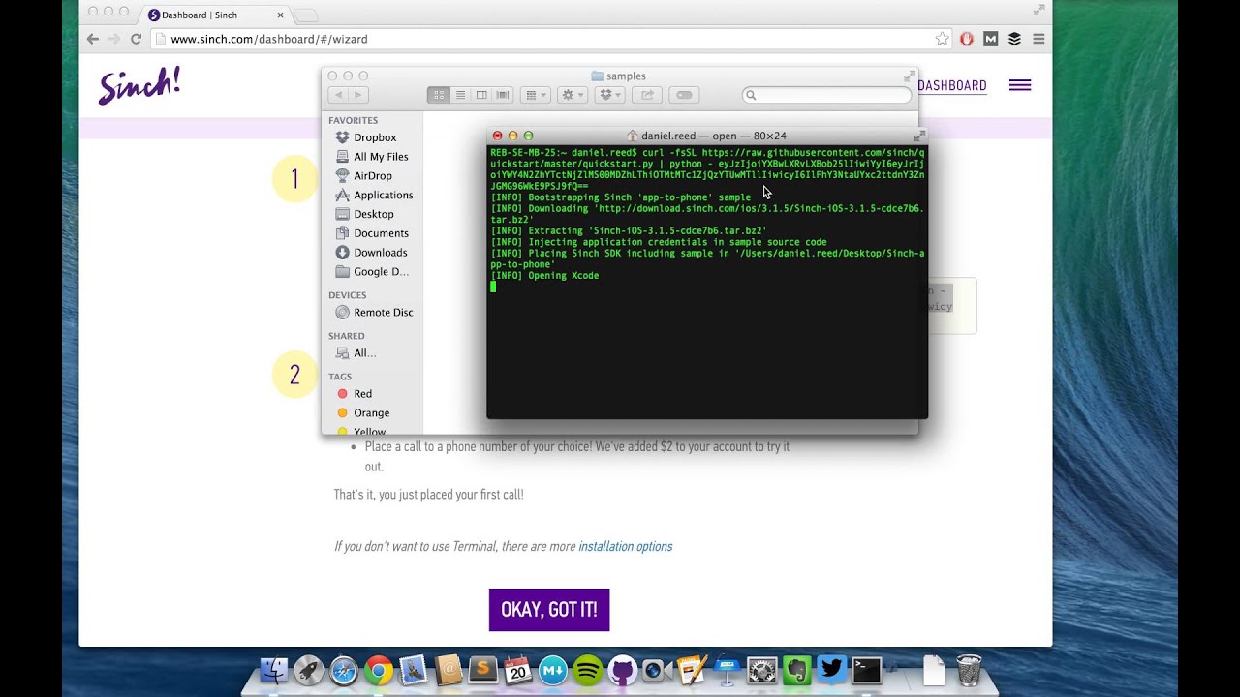
Task: Launch Evernote from the Dock
Action: [x=796, y=670]
